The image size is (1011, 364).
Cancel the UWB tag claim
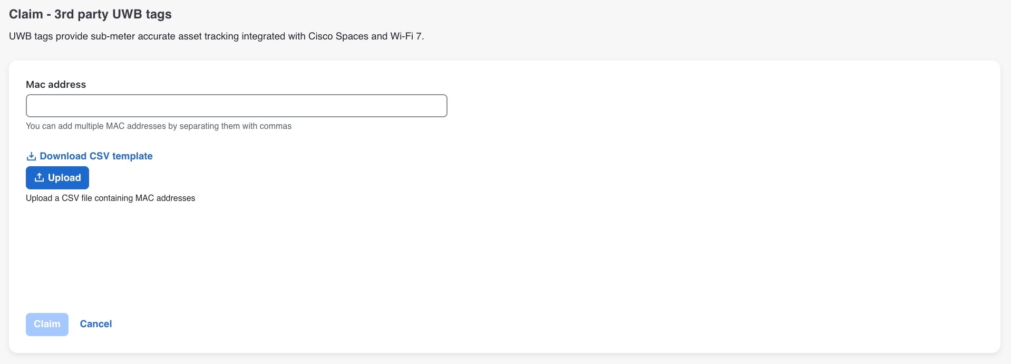[96, 324]
